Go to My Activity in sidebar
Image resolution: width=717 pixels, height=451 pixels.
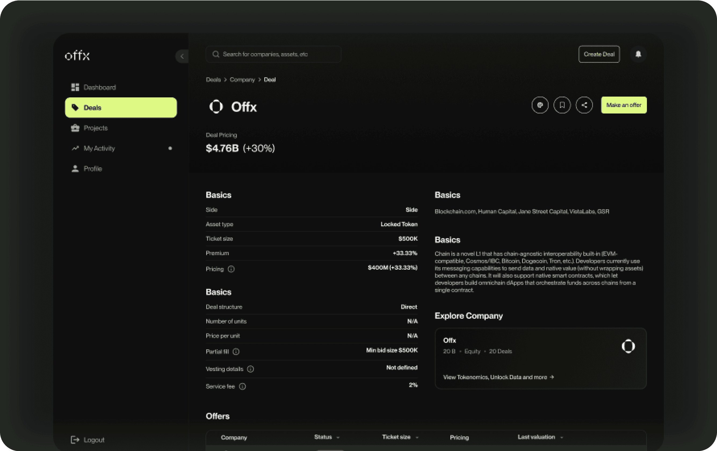coord(99,148)
